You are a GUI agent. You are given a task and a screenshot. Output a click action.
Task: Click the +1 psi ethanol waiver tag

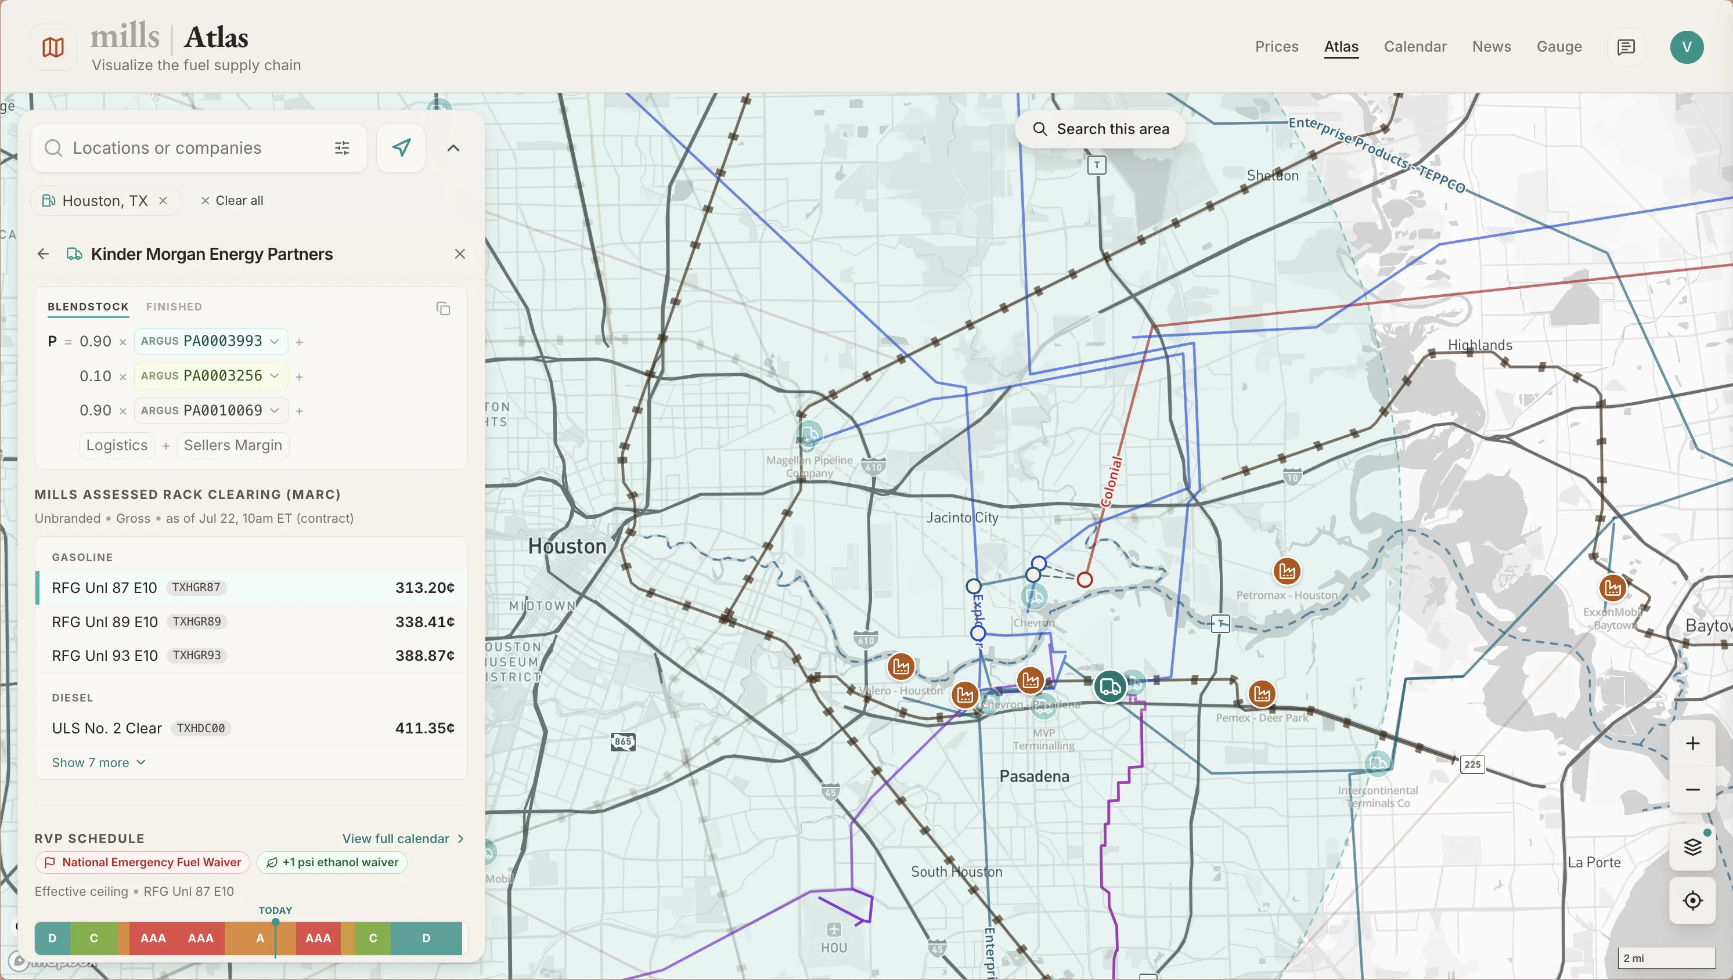(x=332, y=863)
